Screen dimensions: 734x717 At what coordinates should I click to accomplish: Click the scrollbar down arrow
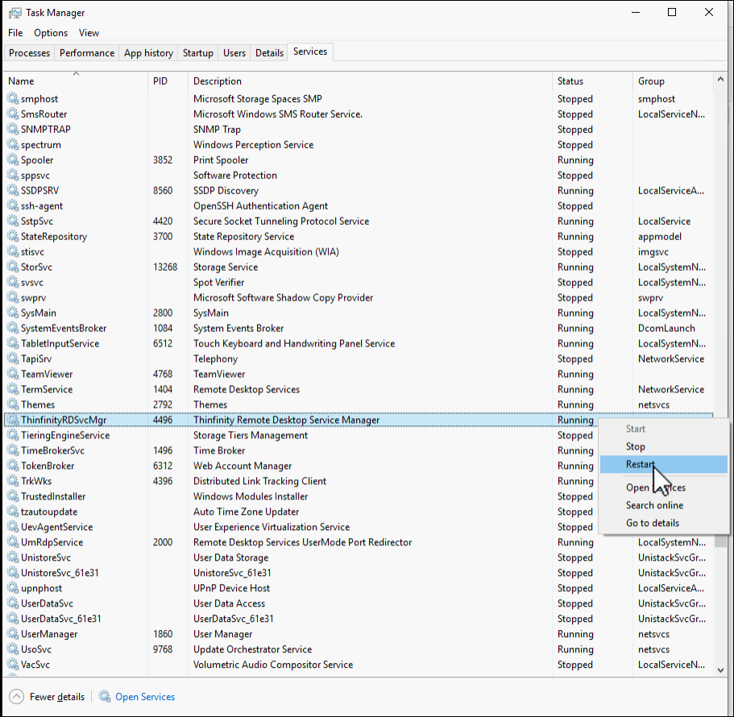[721, 669]
